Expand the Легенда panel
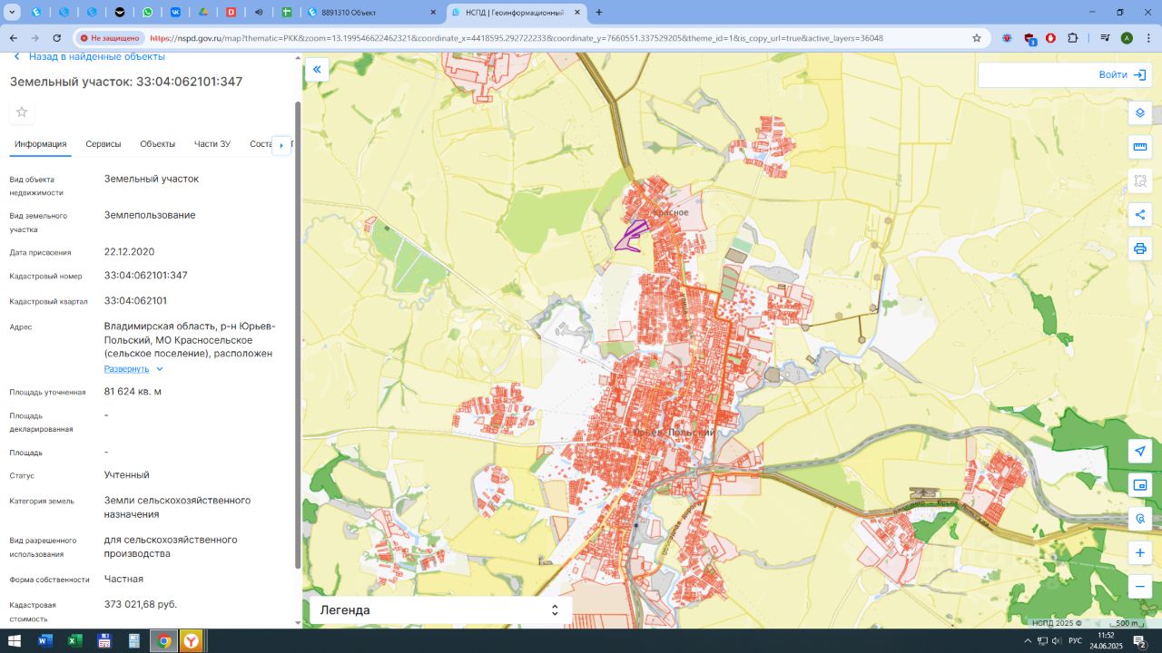Image resolution: width=1162 pixels, height=653 pixels. click(x=440, y=610)
